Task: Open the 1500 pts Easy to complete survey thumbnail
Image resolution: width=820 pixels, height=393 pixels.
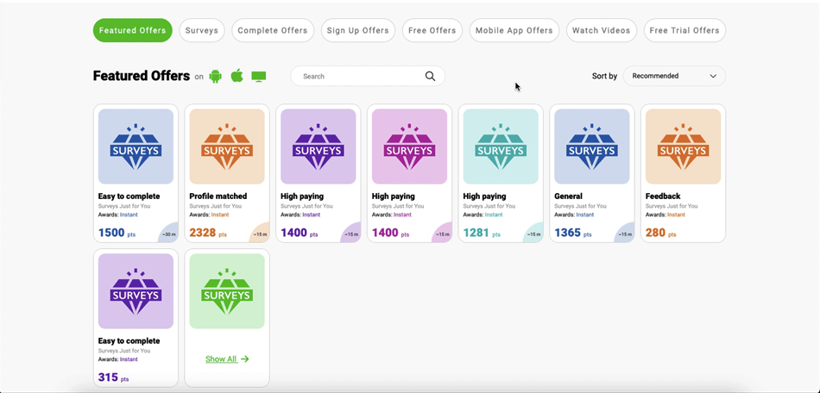Action: 136,147
